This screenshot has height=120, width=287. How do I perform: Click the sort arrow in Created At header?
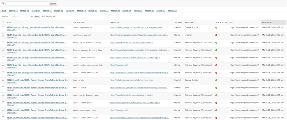click(284, 23)
